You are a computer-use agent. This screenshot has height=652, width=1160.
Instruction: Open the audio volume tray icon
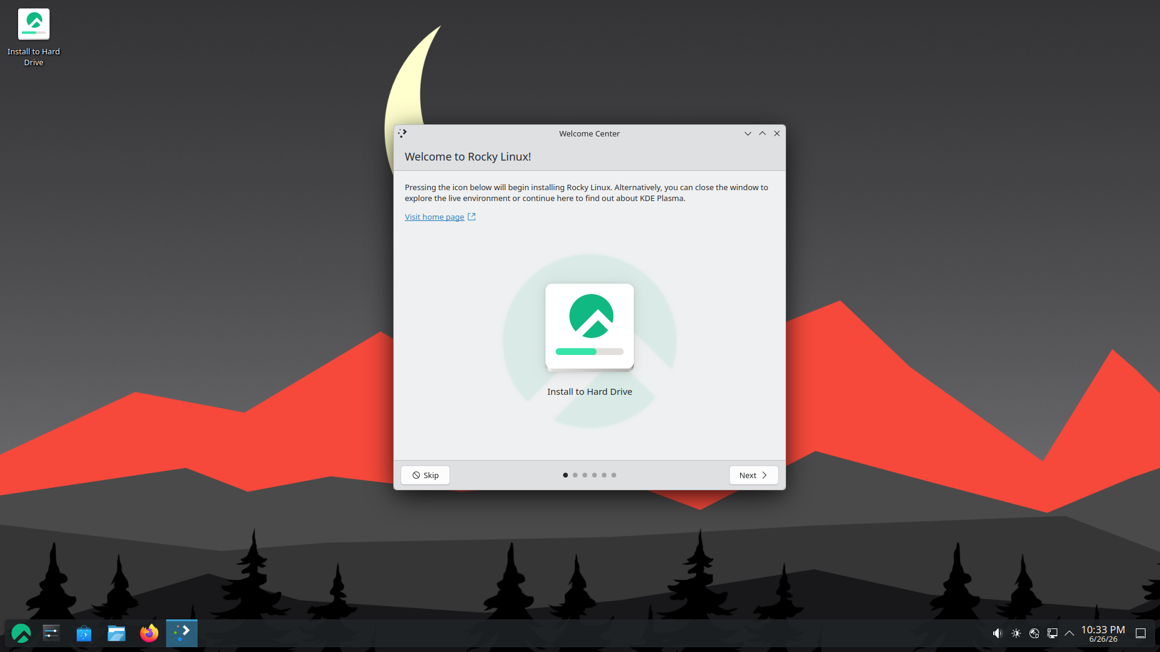997,633
